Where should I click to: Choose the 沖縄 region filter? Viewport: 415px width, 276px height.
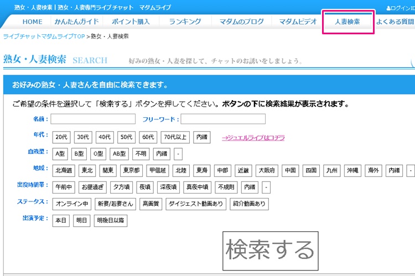353,170
